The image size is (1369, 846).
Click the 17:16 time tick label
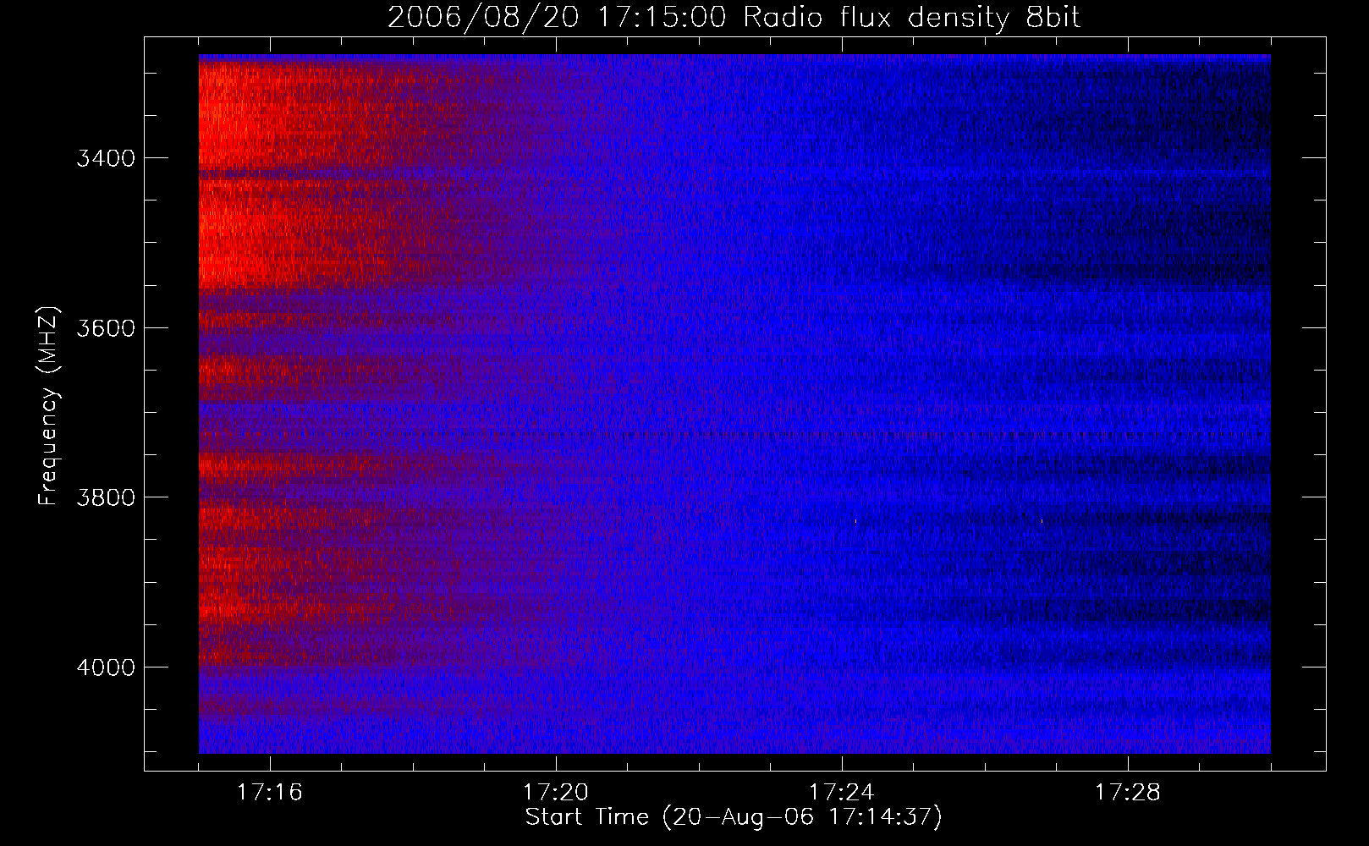pos(270,792)
